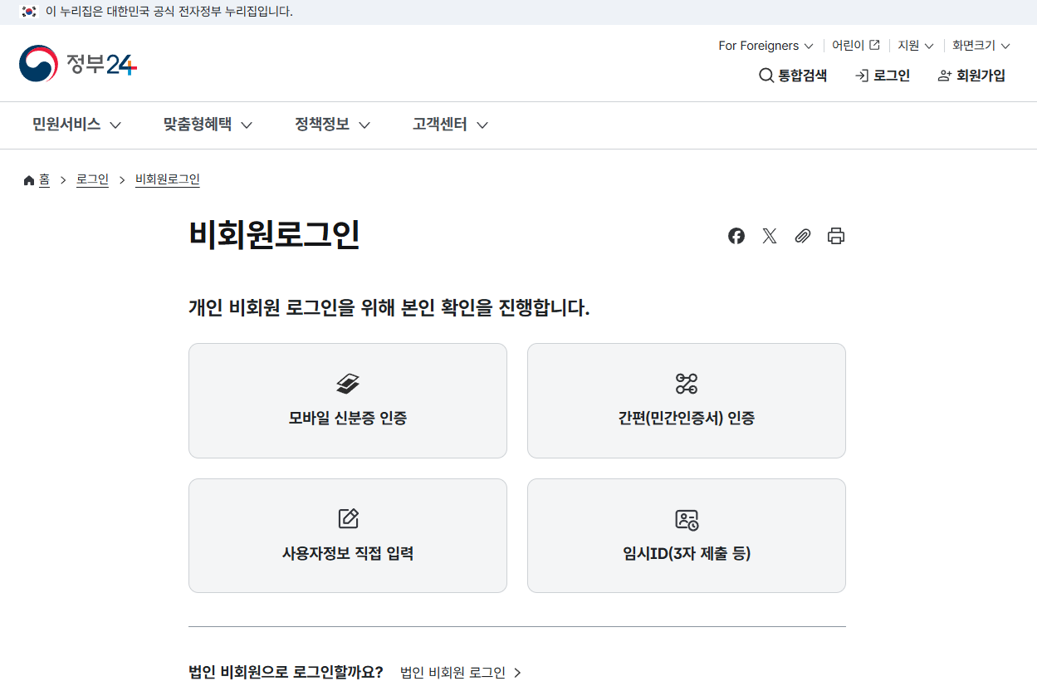This screenshot has width=1037, height=696.
Task: Choose 사용자정보 직접 입력
Action: point(347,535)
